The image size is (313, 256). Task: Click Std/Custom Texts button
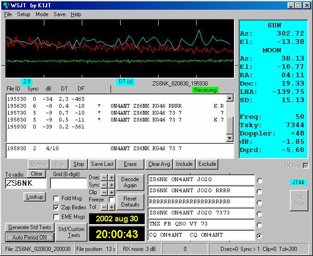71,232
